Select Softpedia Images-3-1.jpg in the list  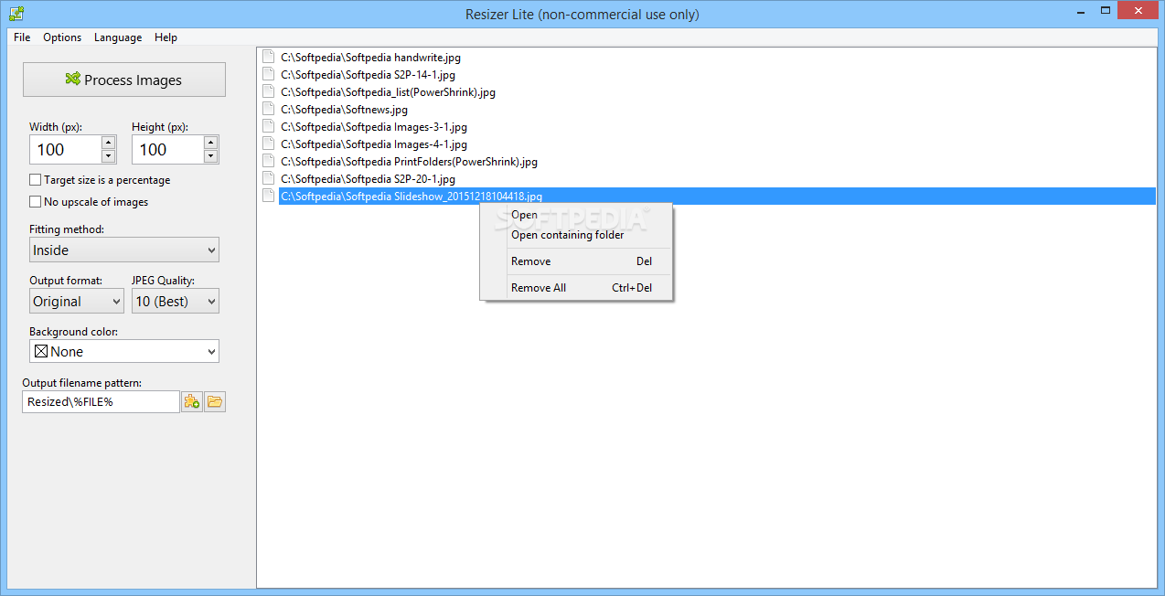[374, 126]
